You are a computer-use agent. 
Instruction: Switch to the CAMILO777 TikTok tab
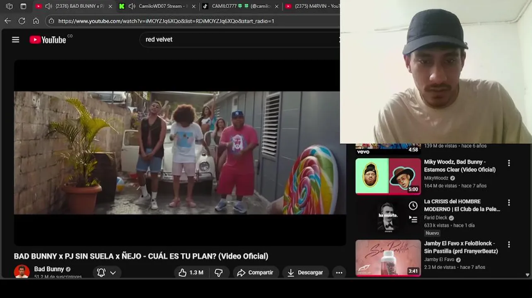241,6
